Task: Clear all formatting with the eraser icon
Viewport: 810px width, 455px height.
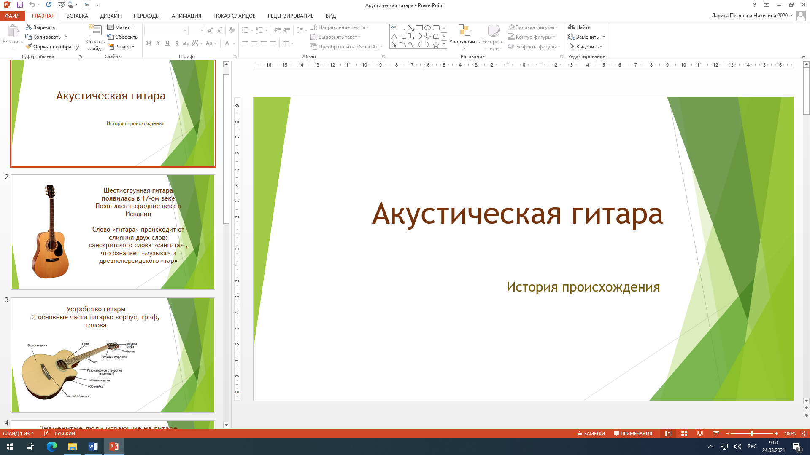Action: pyautogui.click(x=232, y=31)
